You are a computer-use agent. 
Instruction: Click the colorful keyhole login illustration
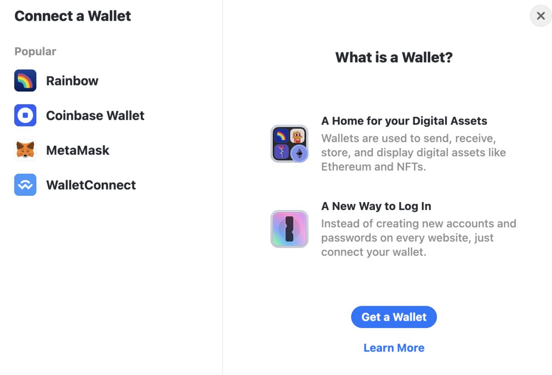pyautogui.click(x=289, y=229)
